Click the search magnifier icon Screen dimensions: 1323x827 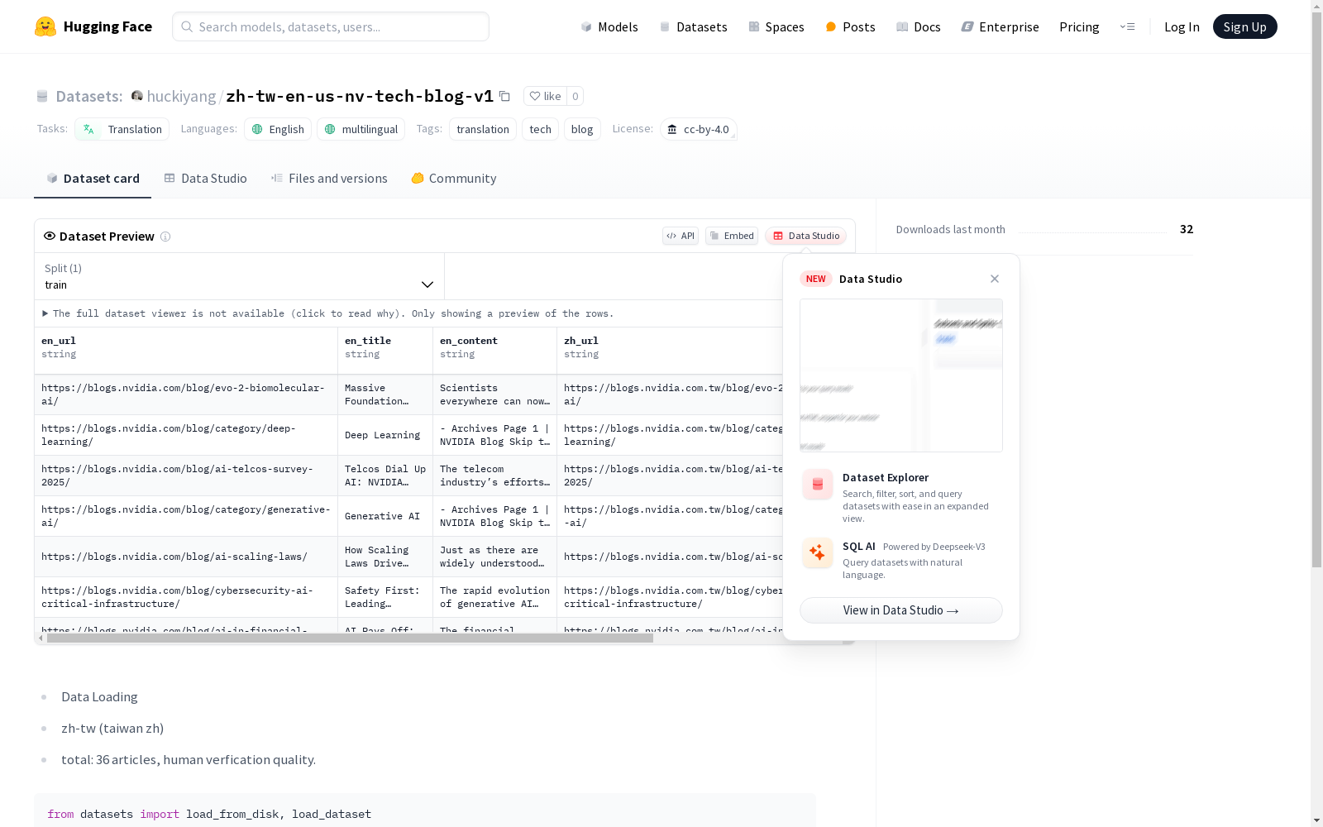click(x=187, y=26)
